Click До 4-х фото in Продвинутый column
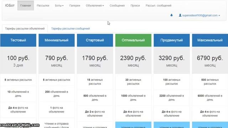Image resolution: width=228 pixels, height=128 pixels. coord(172,114)
